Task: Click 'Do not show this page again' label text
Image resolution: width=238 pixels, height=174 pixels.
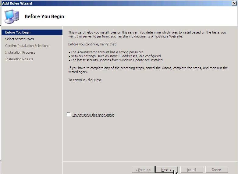Action: click(x=93, y=115)
